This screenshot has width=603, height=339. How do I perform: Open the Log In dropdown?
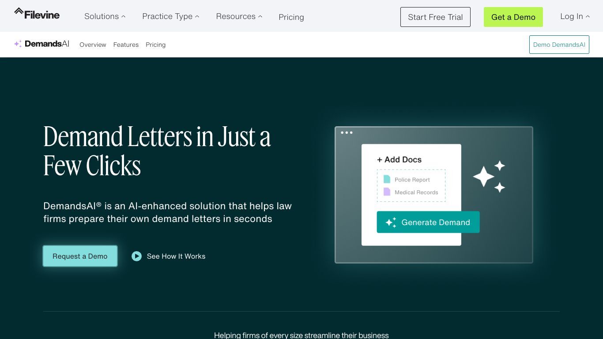(x=575, y=16)
